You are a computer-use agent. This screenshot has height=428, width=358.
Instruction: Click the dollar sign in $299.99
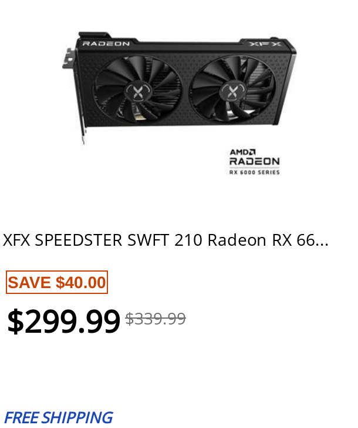tap(15, 321)
